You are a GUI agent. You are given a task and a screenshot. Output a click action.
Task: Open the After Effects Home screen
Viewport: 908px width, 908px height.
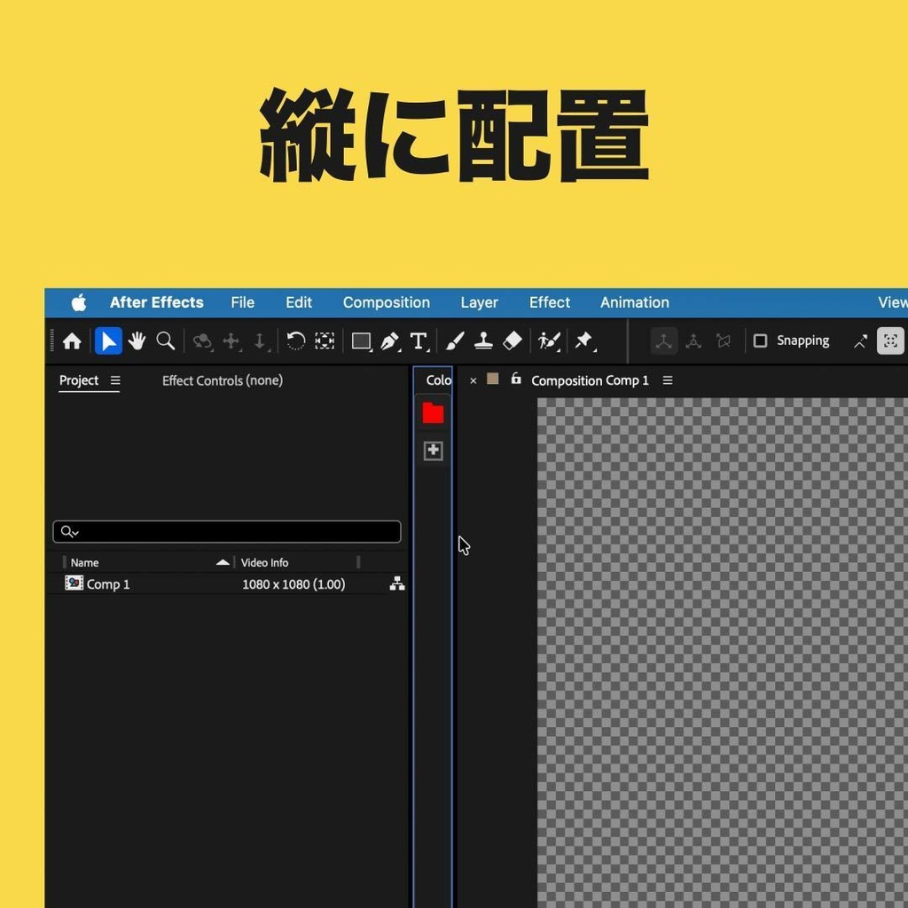coord(71,340)
